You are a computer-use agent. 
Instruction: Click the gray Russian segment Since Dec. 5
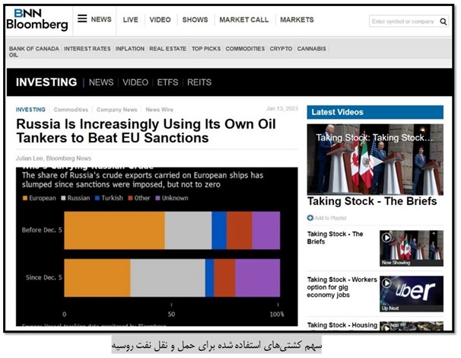168,278
